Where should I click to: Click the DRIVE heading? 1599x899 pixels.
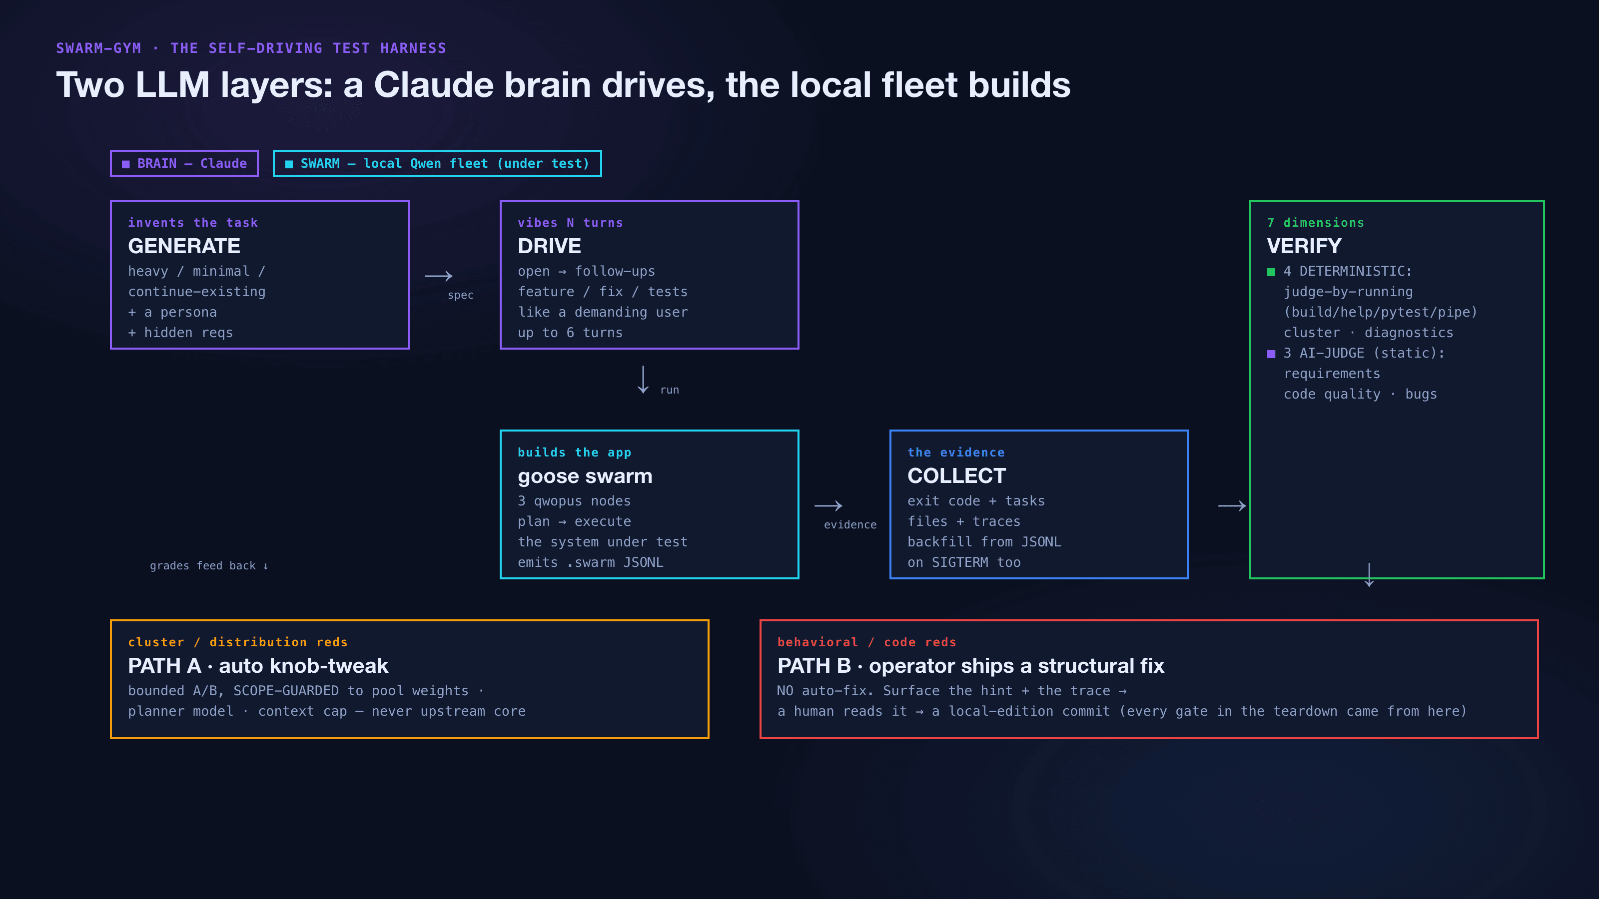coord(549,246)
